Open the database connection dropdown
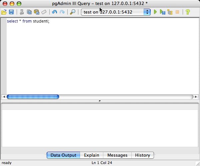The image size is (200, 166). [147, 12]
